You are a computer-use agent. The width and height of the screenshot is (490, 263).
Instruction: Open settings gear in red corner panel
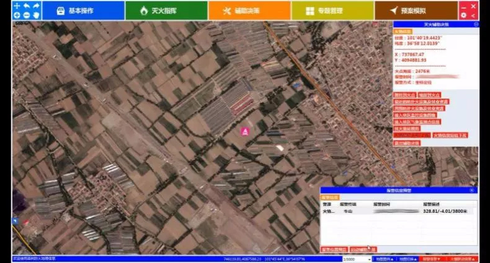click(463, 15)
